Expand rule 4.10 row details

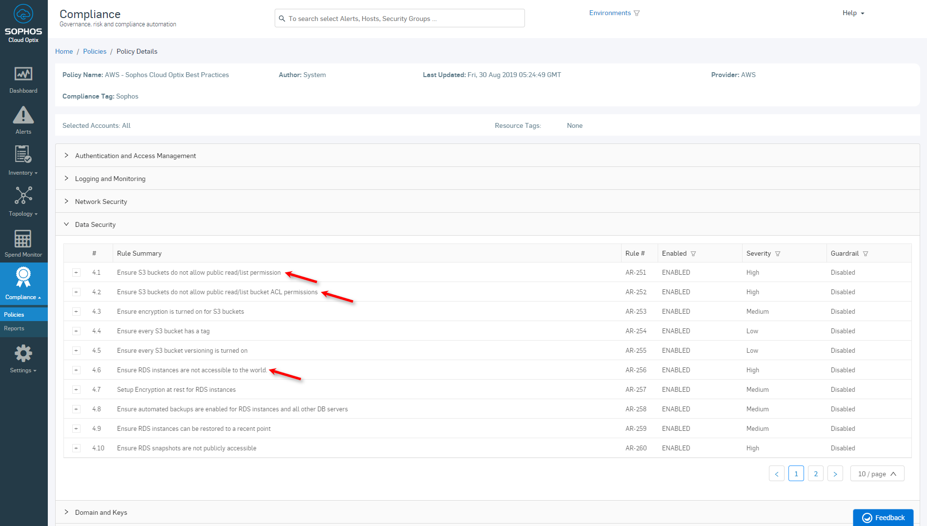tap(76, 448)
